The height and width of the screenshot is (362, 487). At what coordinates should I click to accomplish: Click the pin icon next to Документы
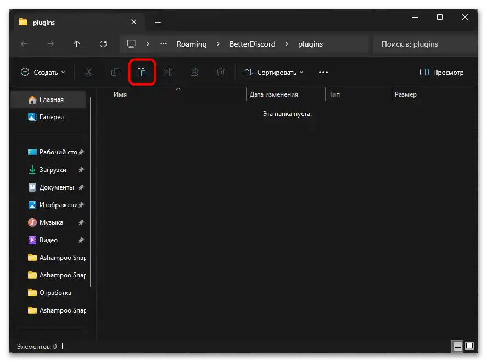coord(81,187)
